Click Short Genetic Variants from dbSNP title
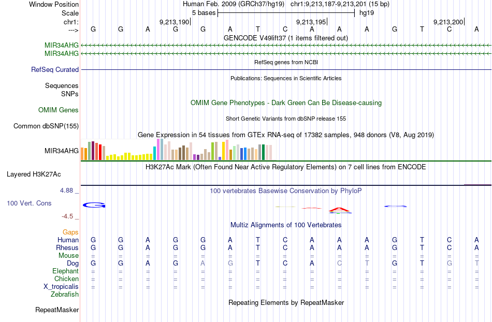Viewport: 492px width, 322px height. point(286,119)
